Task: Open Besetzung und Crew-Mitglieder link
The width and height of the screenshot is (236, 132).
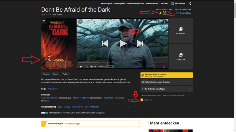Action: [x=113, y=3]
